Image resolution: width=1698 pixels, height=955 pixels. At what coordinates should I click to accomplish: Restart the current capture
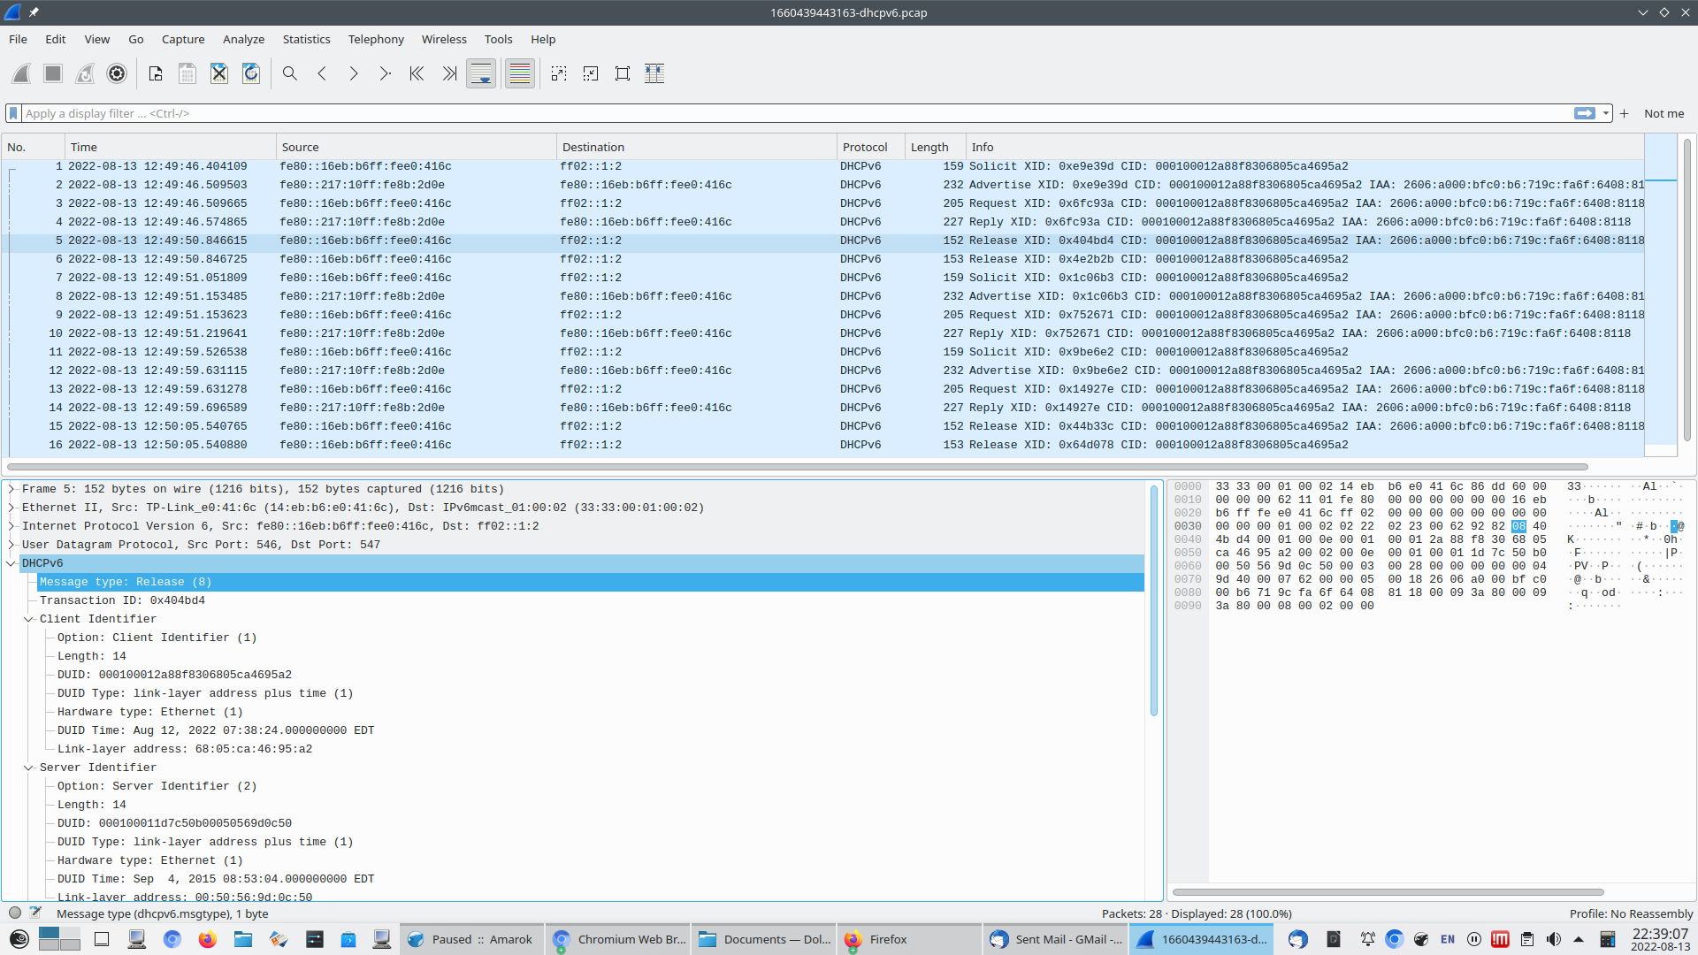pos(85,73)
